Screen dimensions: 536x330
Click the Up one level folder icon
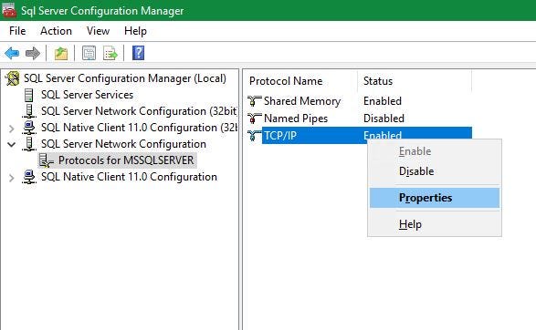tap(61, 53)
